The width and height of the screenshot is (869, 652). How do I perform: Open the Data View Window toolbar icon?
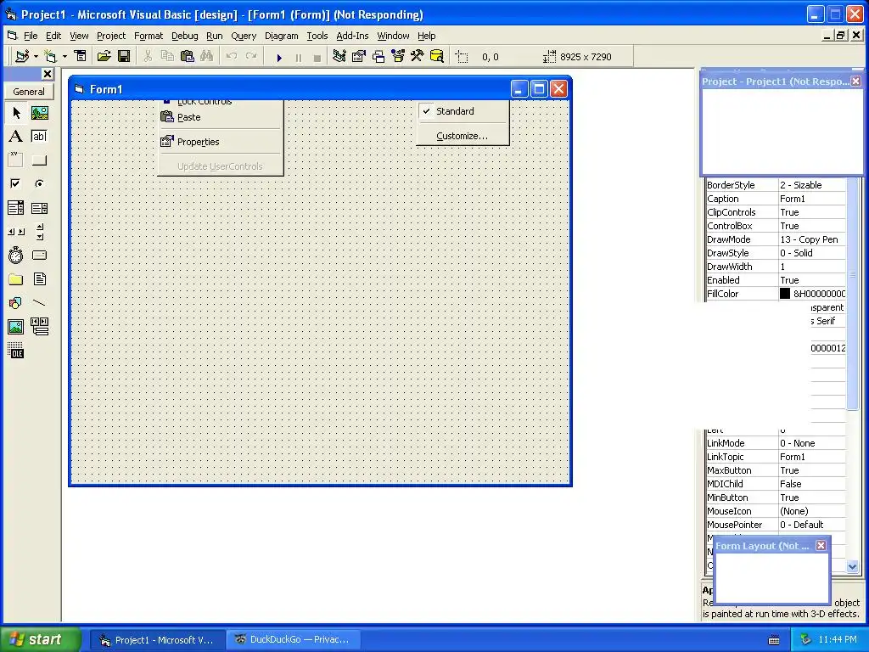pos(437,57)
